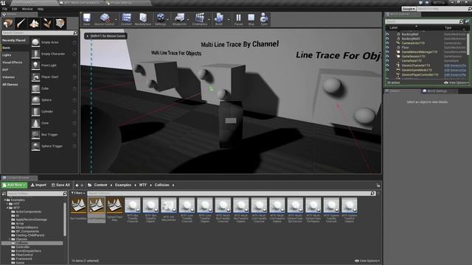This screenshot has height=265, width=472.
Task: Click the Build toolbar icon
Action: pyautogui.click(x=219, y=18)
